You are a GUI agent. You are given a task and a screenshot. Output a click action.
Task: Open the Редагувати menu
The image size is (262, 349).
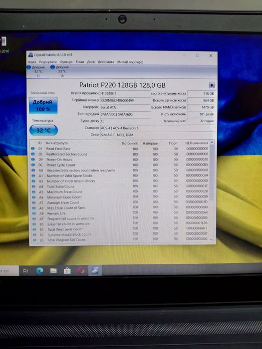(48, 62)
